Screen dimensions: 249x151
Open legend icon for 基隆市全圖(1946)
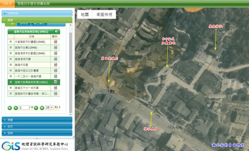tap(56, 47)
